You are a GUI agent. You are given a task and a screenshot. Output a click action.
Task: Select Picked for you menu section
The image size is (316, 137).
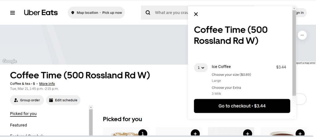(23, 114)
